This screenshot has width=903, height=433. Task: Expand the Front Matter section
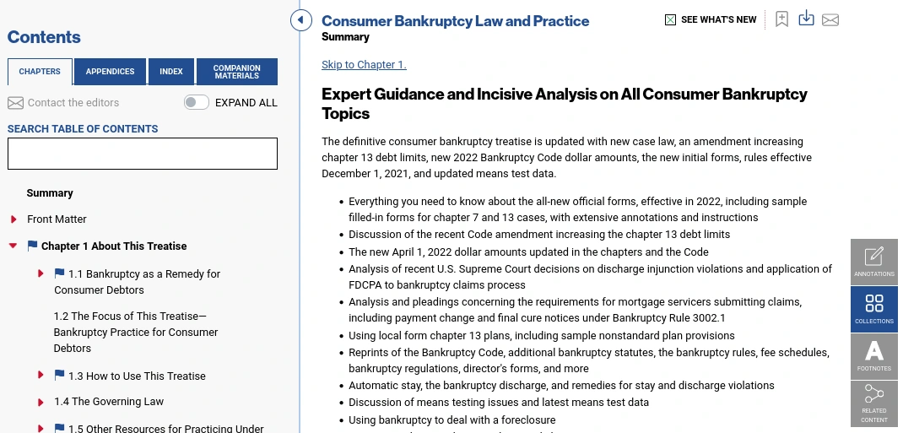pos(14,219)
